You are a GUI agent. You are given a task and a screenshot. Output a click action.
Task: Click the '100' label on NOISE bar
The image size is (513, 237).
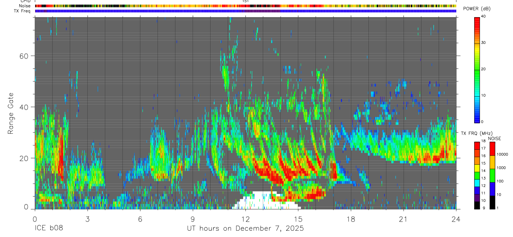pyautogui.click(x=500, y=181)
